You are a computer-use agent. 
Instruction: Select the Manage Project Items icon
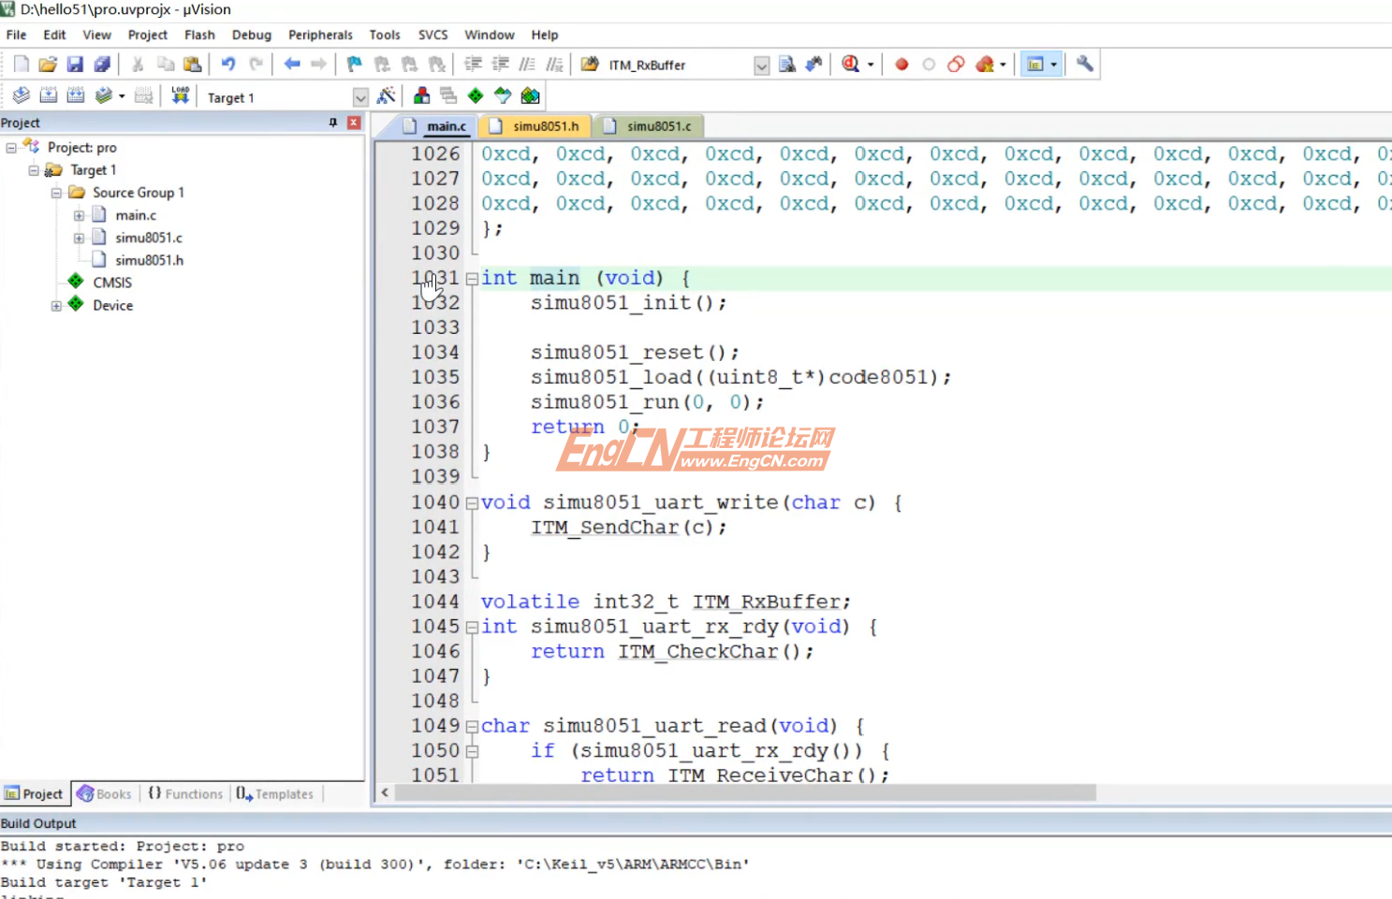421,94
